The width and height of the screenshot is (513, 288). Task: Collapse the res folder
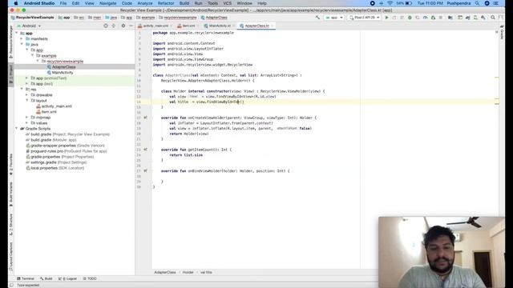point(22,89)
